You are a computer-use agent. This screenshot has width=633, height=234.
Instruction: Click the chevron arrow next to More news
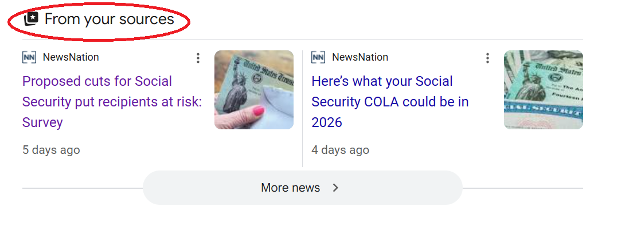(x=336, y=188)
